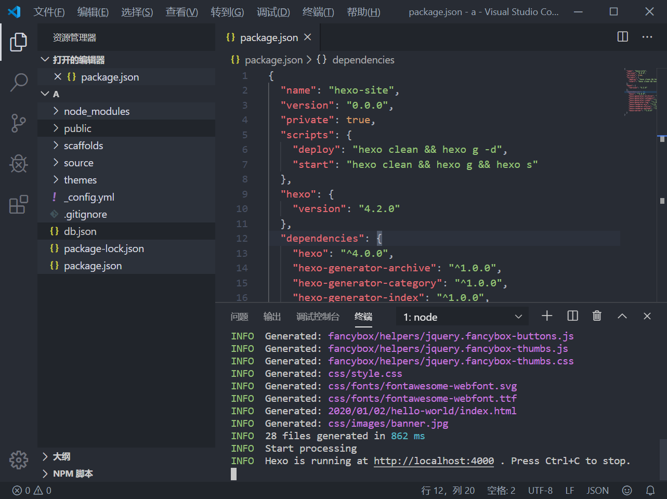Click the code minimap preview
The height and width of the screenshot is (499, 667).
pos(641,91)
